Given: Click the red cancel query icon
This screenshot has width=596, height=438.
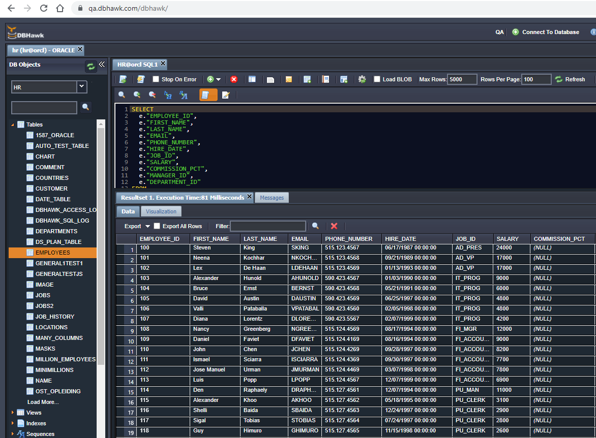Looking at the screenshot, I should [234, 79].
